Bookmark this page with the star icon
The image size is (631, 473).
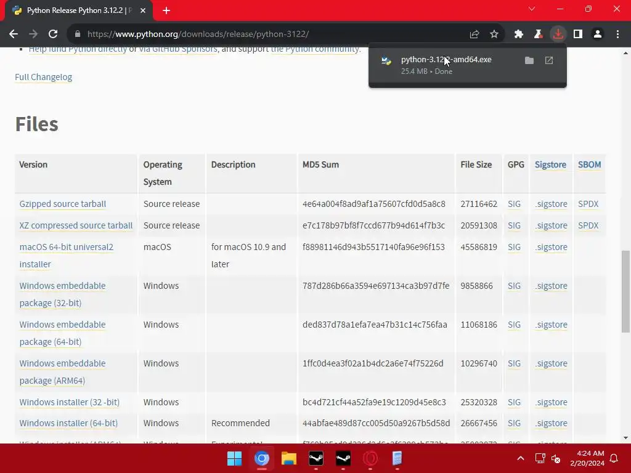[494, 34]
